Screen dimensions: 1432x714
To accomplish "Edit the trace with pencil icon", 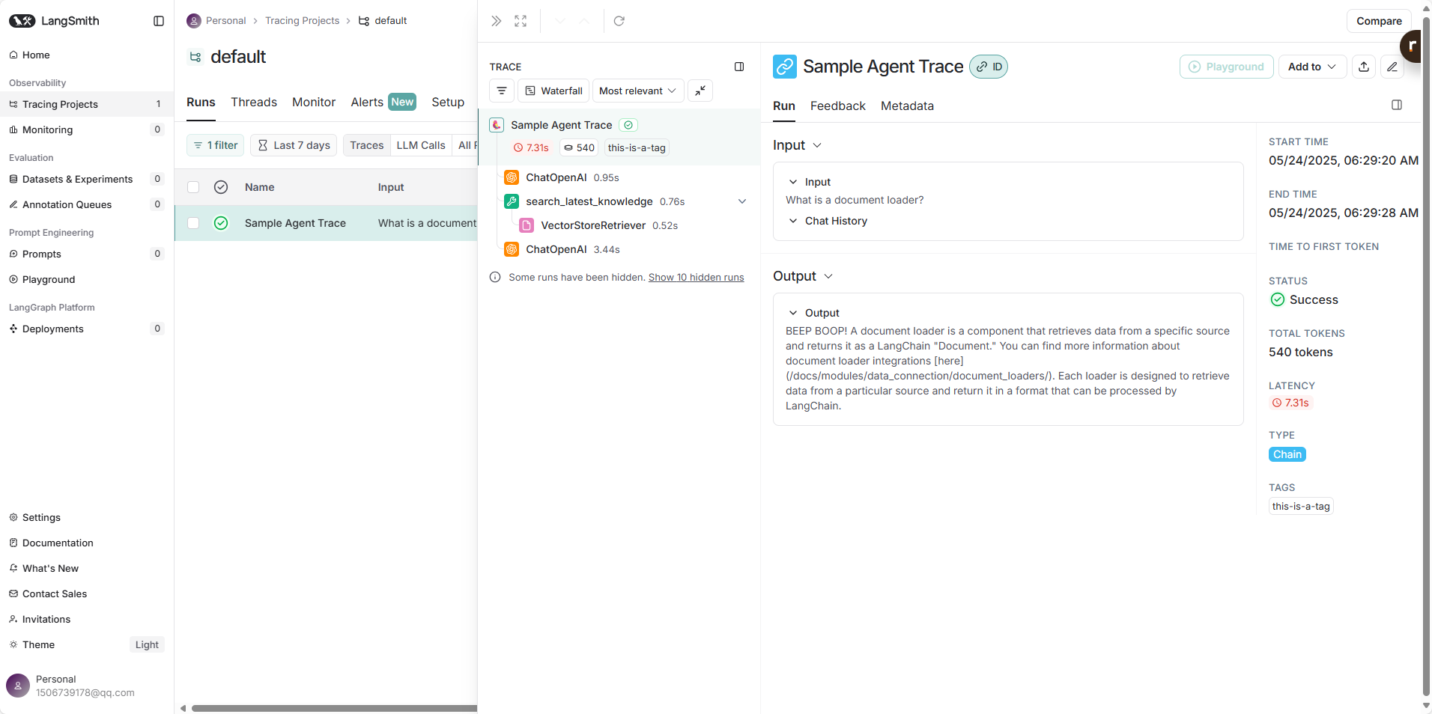I will point(1392,67).
